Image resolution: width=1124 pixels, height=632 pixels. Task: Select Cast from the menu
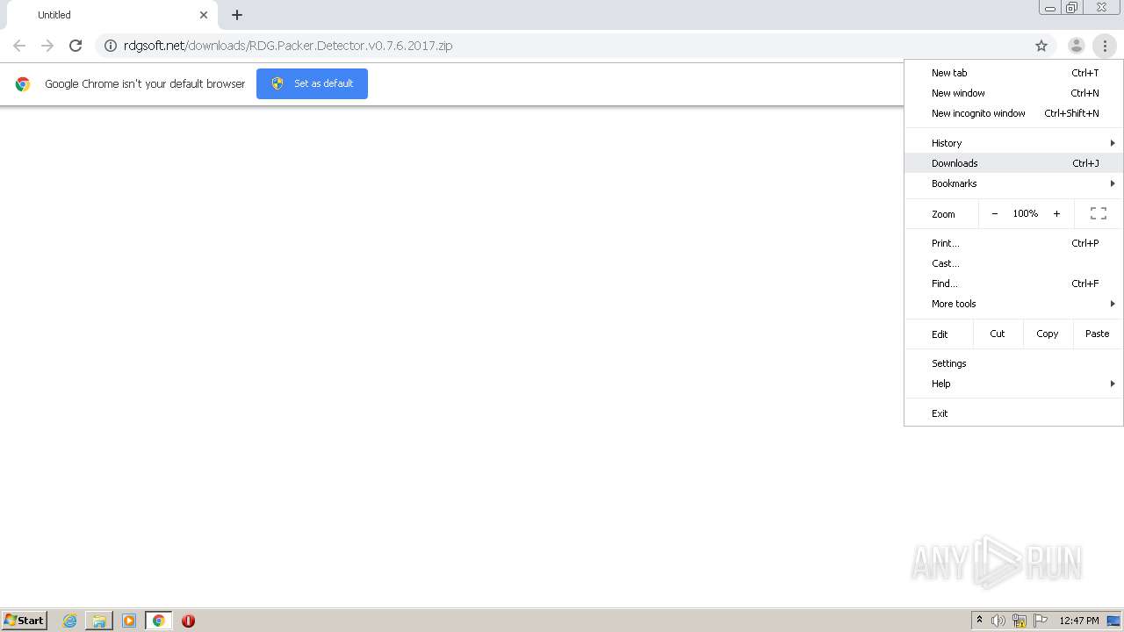(x=1013, y=263)
